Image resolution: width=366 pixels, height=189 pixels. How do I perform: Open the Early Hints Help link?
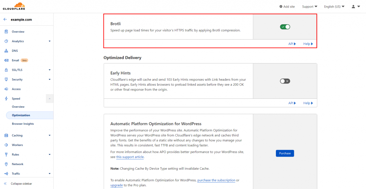pos(308,103)
